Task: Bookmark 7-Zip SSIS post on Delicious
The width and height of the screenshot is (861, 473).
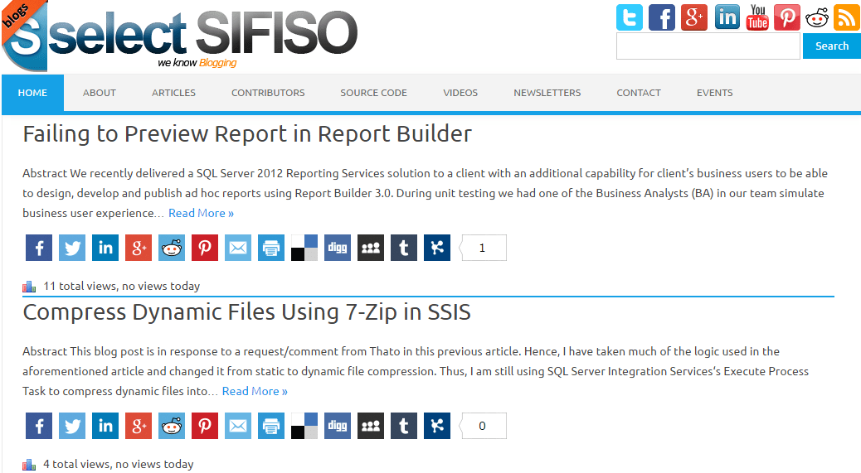Action: pyautogui.click(x=304, y=426)
